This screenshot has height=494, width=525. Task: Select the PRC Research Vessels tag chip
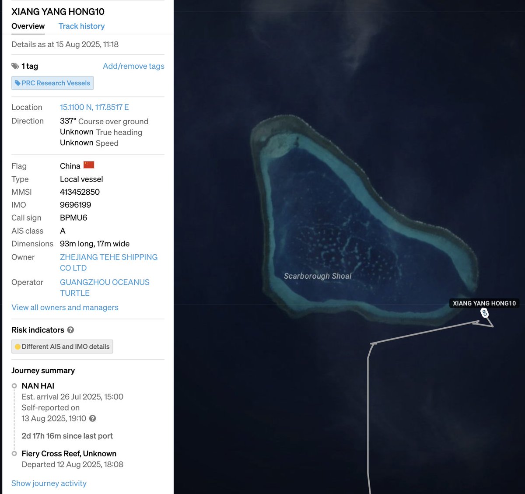tap(52, 83)
